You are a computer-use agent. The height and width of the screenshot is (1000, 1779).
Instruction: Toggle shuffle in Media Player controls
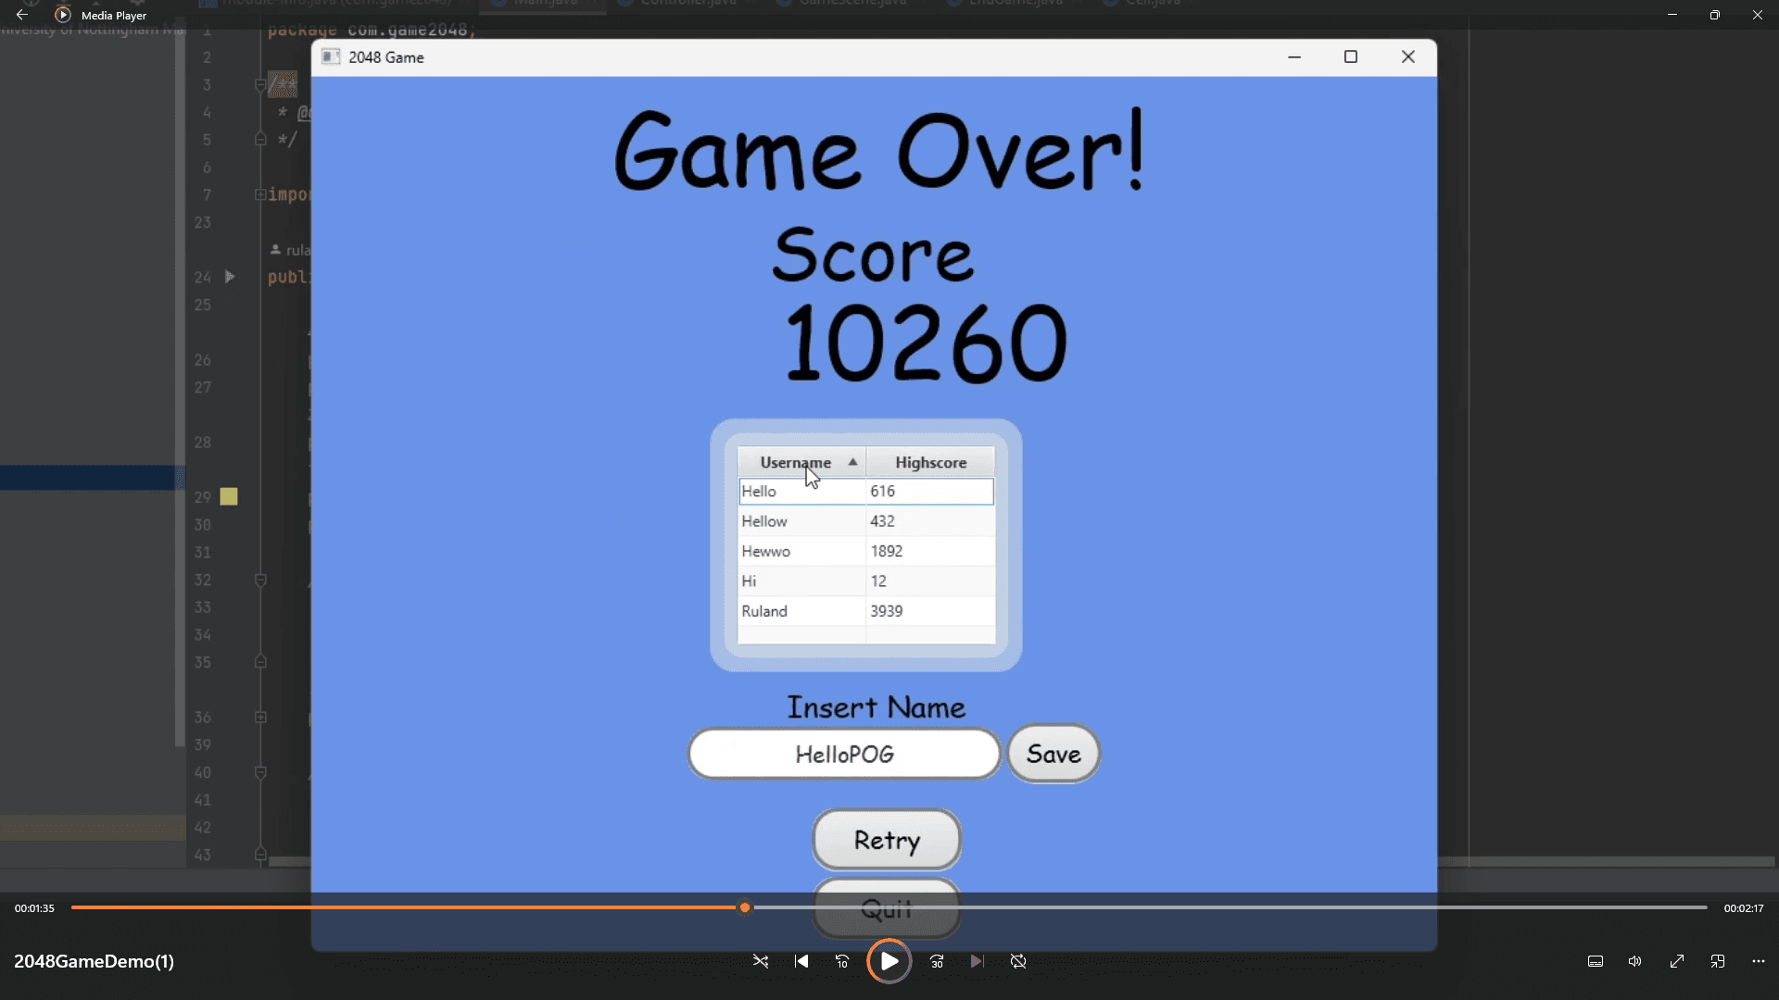[761, 961]
